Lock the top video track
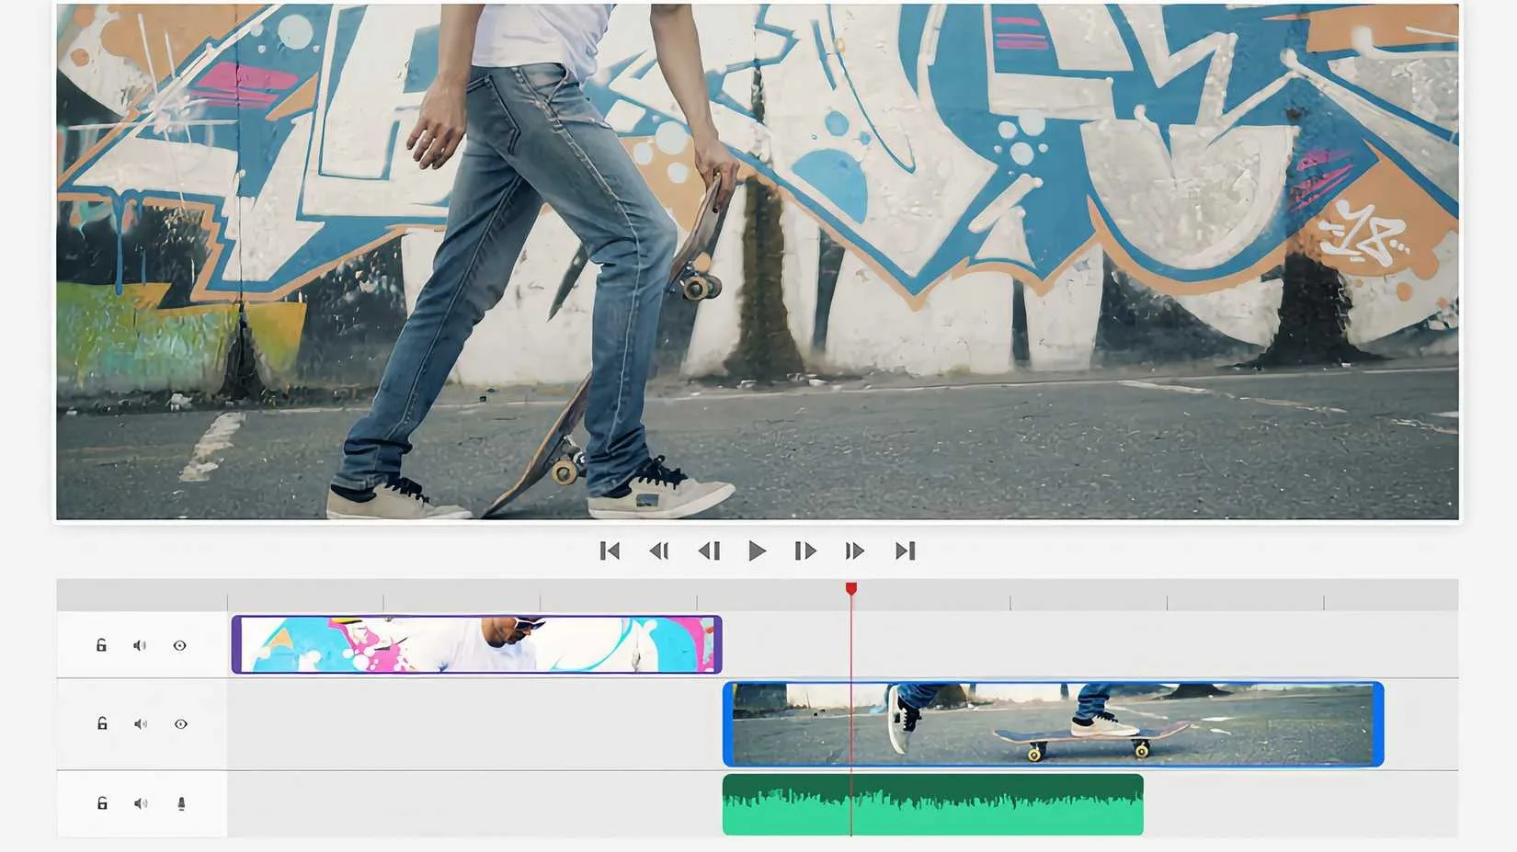 point(102,645)
